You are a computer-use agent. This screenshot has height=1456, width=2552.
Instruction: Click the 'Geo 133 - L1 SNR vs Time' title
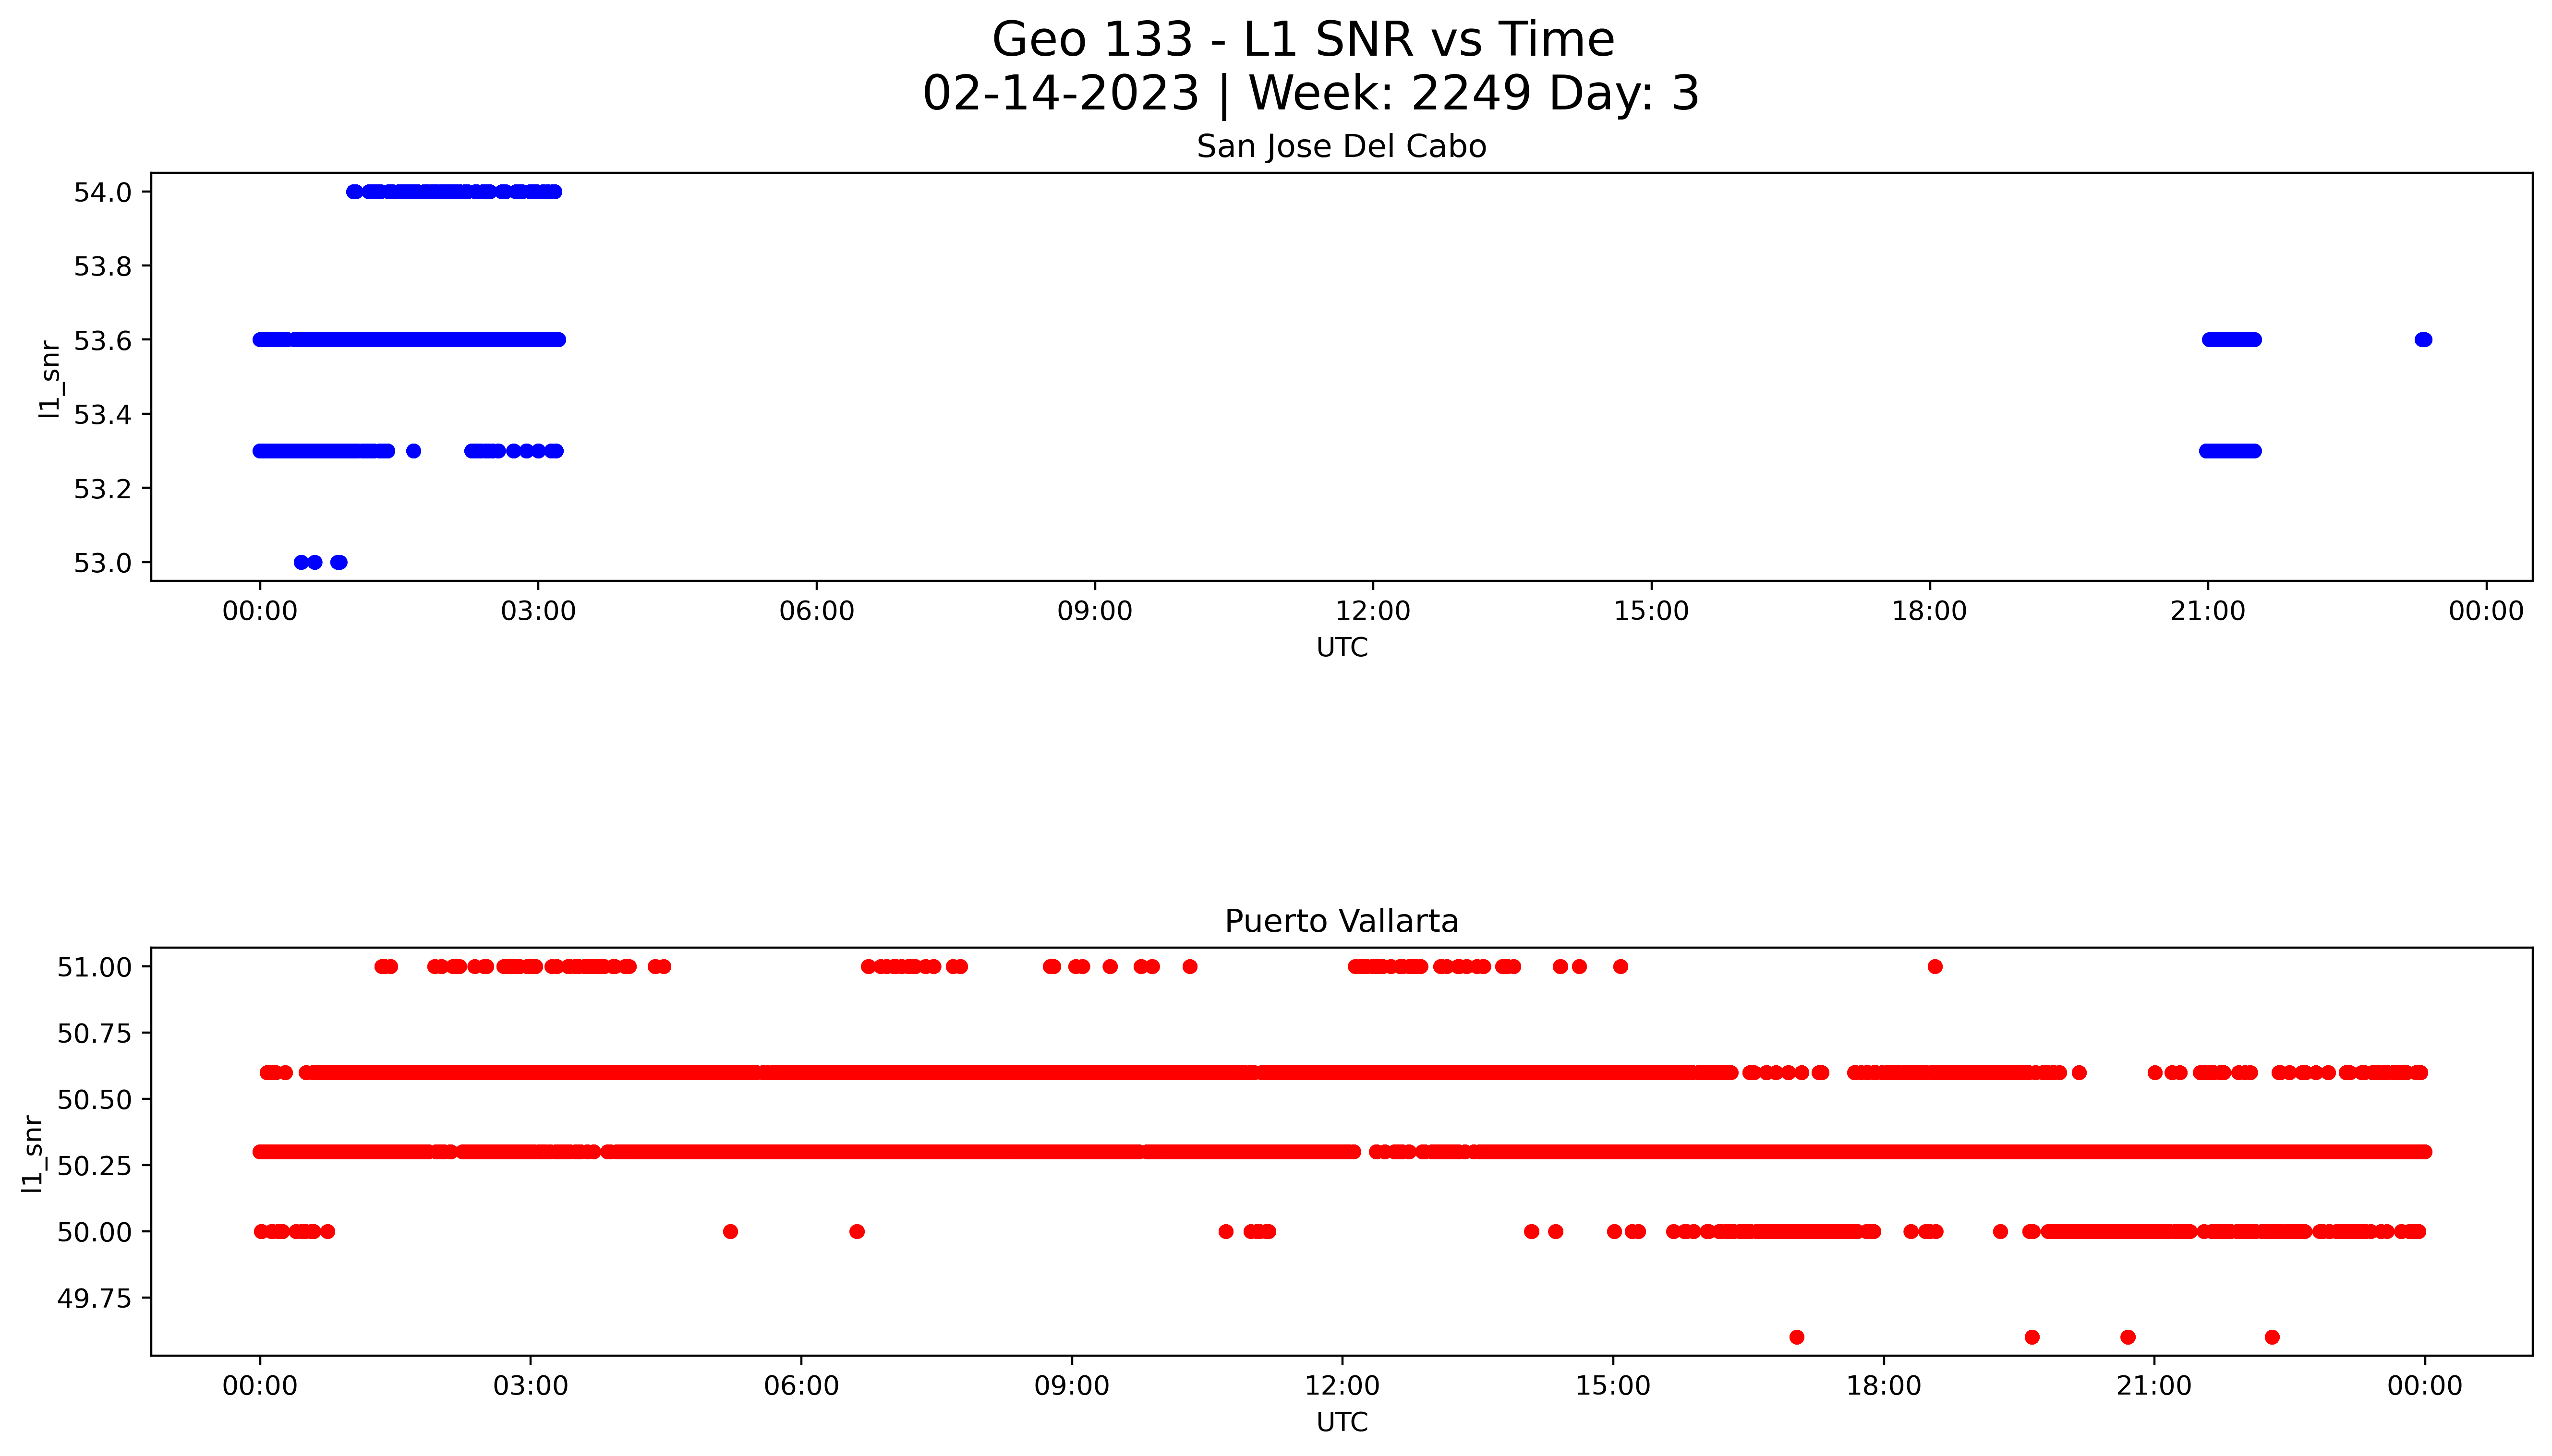click(1303, 41)
